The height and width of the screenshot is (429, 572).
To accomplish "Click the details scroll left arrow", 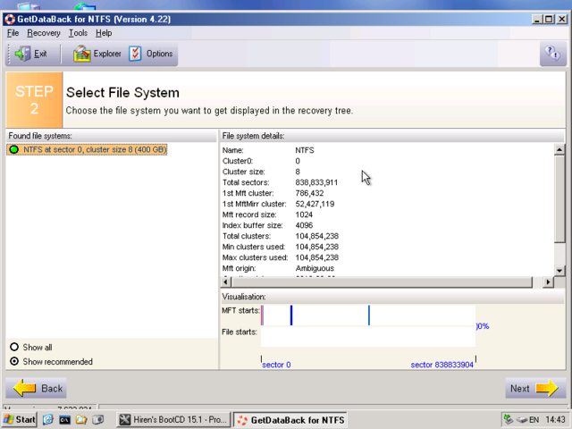I will [226, 282].
